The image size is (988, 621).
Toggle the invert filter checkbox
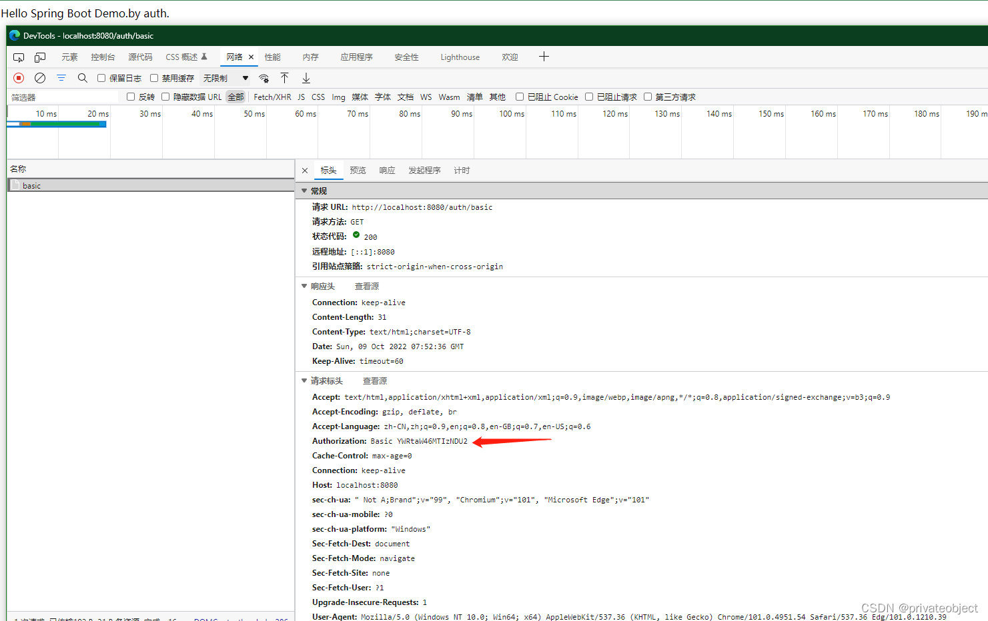point(131,97)
